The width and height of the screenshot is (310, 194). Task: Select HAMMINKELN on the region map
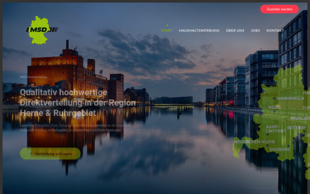click(x=290, y=98)
